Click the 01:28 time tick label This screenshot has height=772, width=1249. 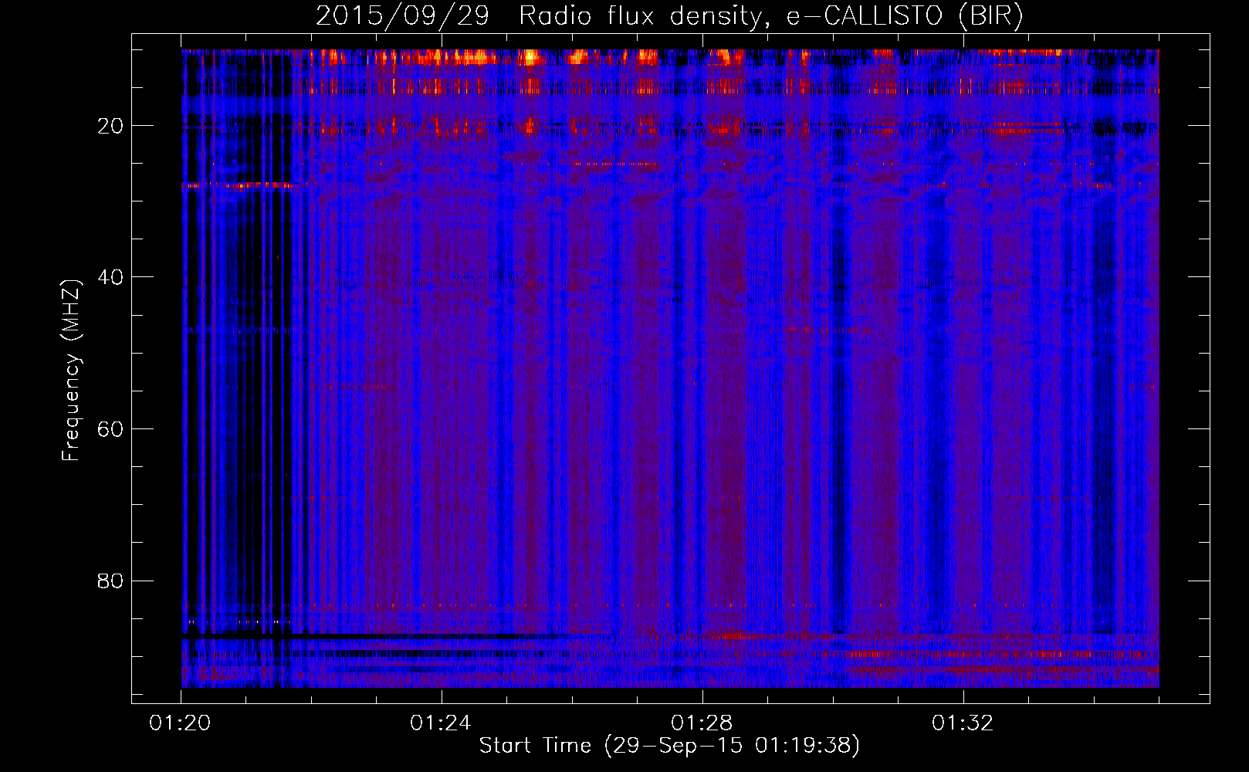(702, 723)
